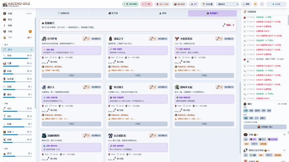Click the key cost badge on 石守护者 card
This screenshot has width=289, height=162.
[86, 38]
